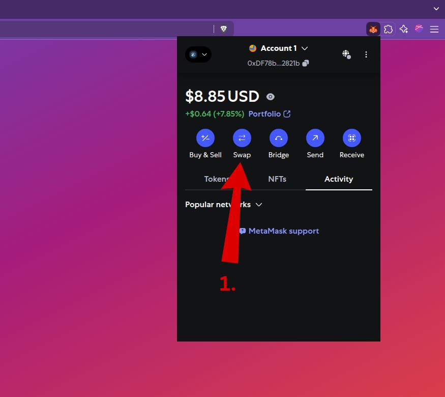Click the Leo AI sparkle icon
445x397 pixels.
[404, 29]
